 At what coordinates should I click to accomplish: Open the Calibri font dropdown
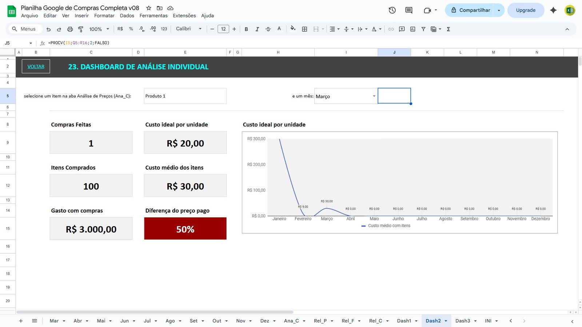click(188, 29)
